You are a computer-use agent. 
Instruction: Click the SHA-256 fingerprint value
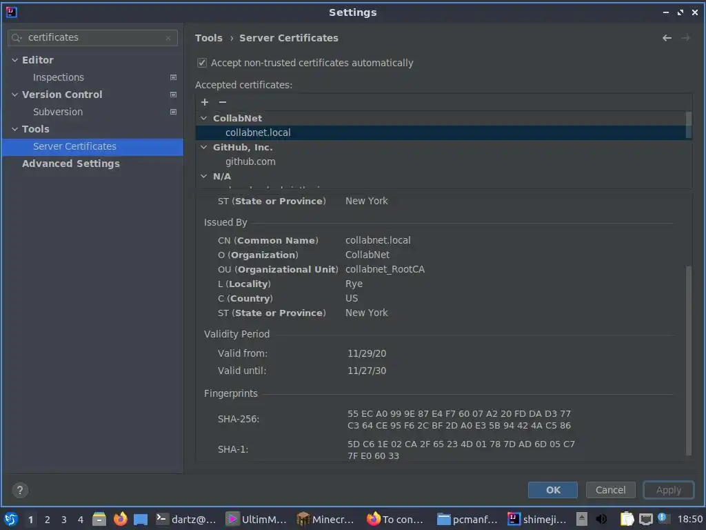(458, 420)
